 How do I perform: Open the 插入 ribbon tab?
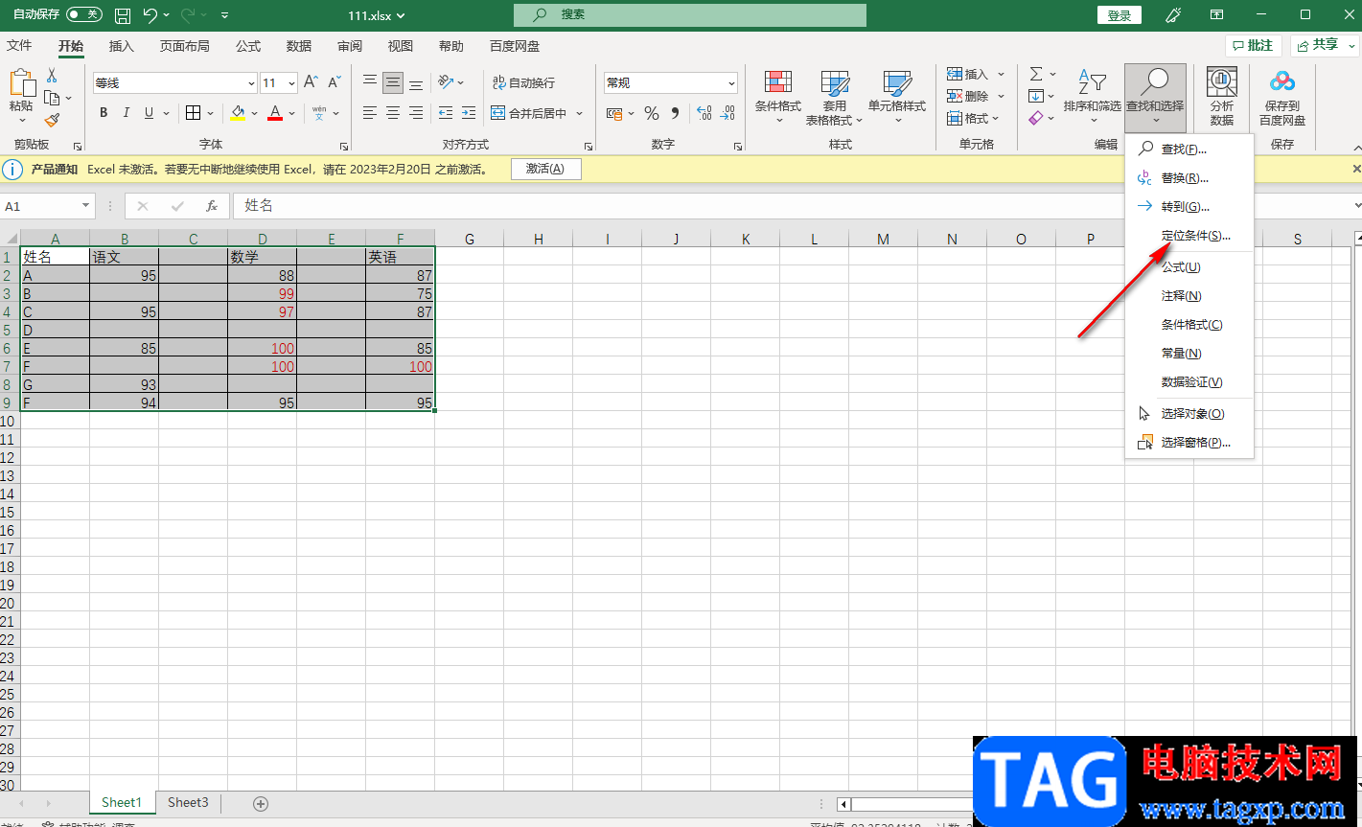122,46
